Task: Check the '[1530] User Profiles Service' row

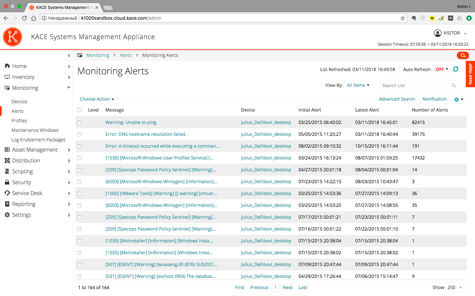Action: point(79,158)
